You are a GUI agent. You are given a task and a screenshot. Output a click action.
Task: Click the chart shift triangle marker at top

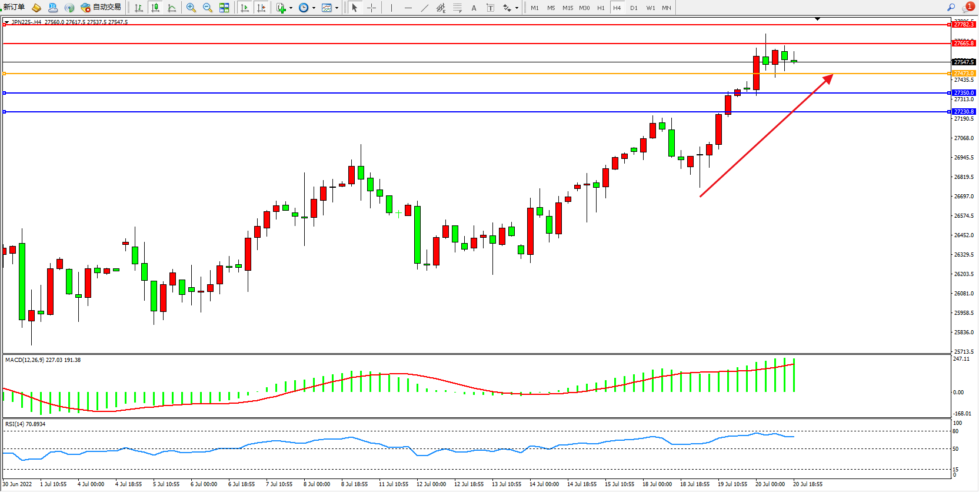(817, 19)
